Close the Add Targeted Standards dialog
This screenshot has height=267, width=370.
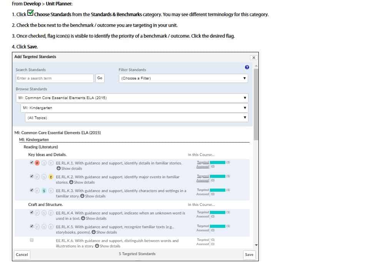click(x=253, y=58)
